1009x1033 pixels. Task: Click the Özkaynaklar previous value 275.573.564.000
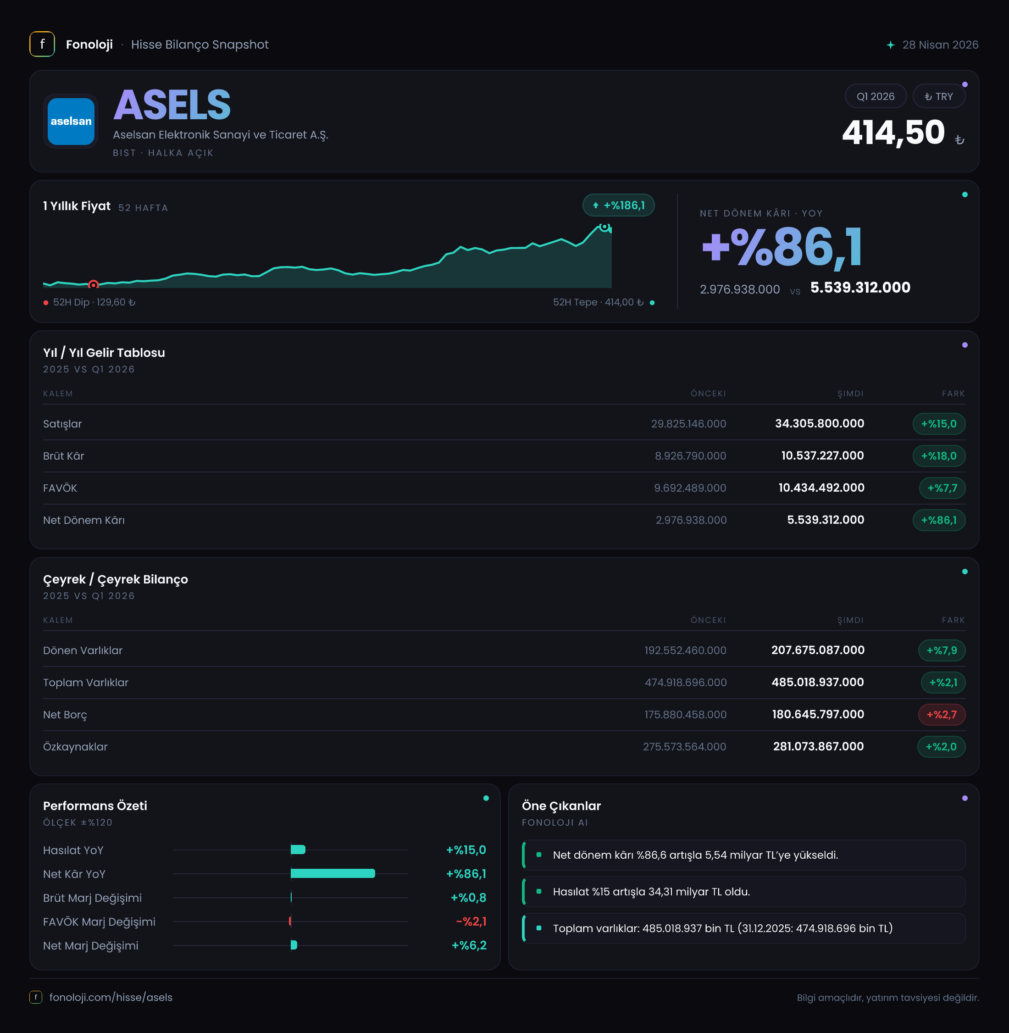[x=685, y=747]
